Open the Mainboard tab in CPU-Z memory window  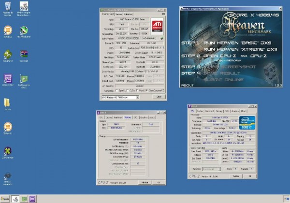118,117
